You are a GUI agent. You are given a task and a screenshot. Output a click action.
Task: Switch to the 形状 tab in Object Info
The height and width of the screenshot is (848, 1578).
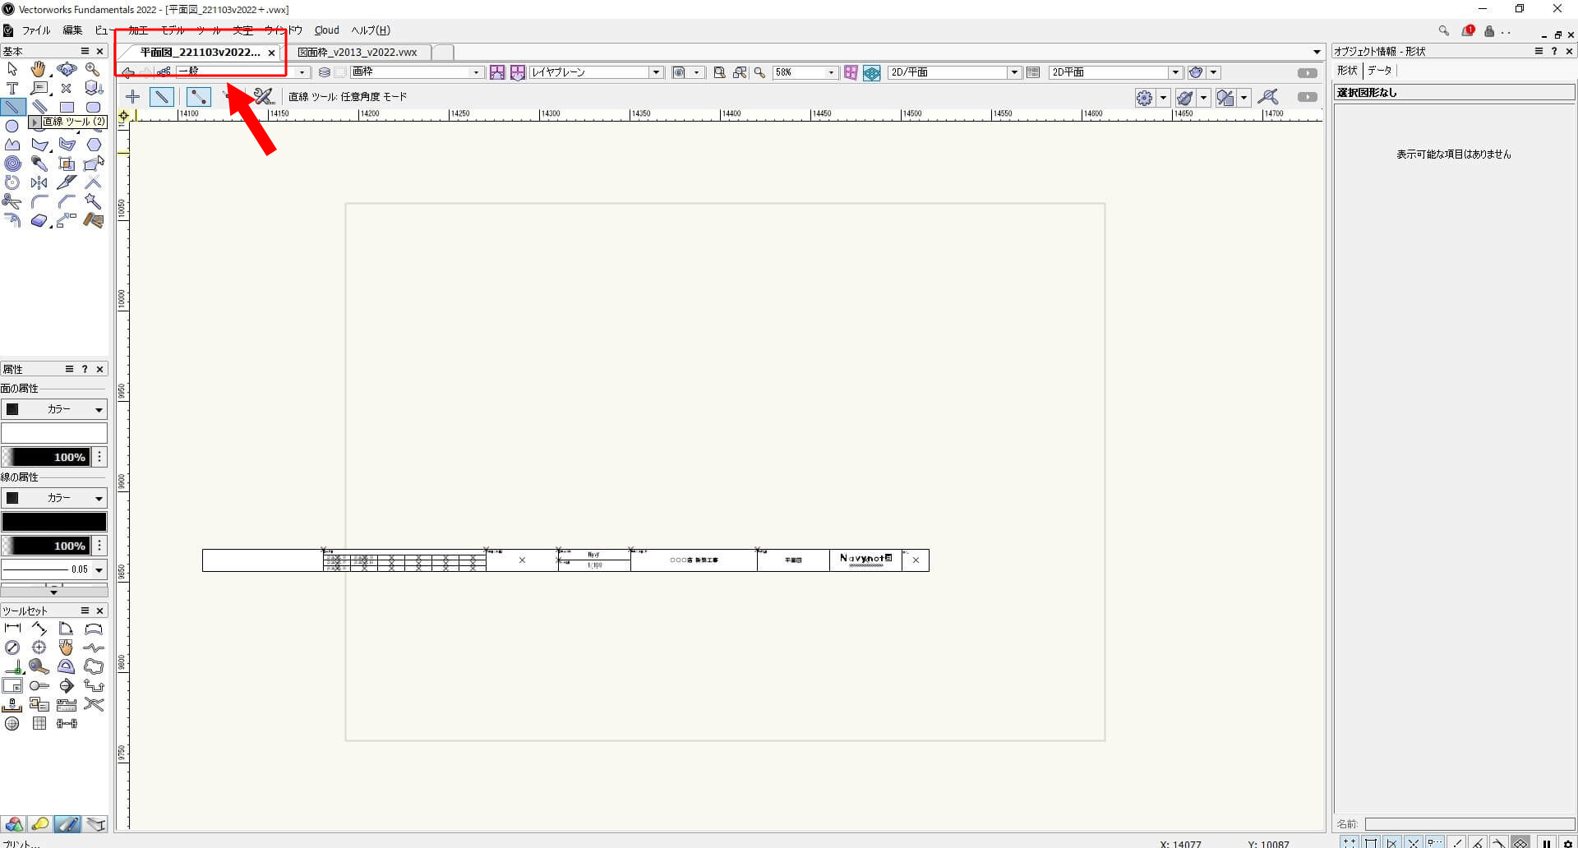[1347, 71]
